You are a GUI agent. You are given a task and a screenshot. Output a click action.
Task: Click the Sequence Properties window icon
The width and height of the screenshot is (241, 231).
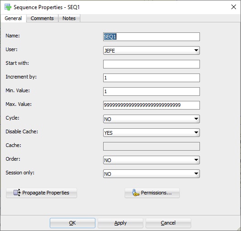8,7
